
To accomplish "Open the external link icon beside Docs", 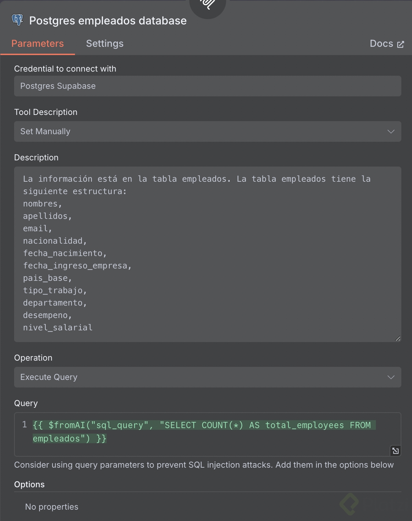I will [x=401, y=44].
